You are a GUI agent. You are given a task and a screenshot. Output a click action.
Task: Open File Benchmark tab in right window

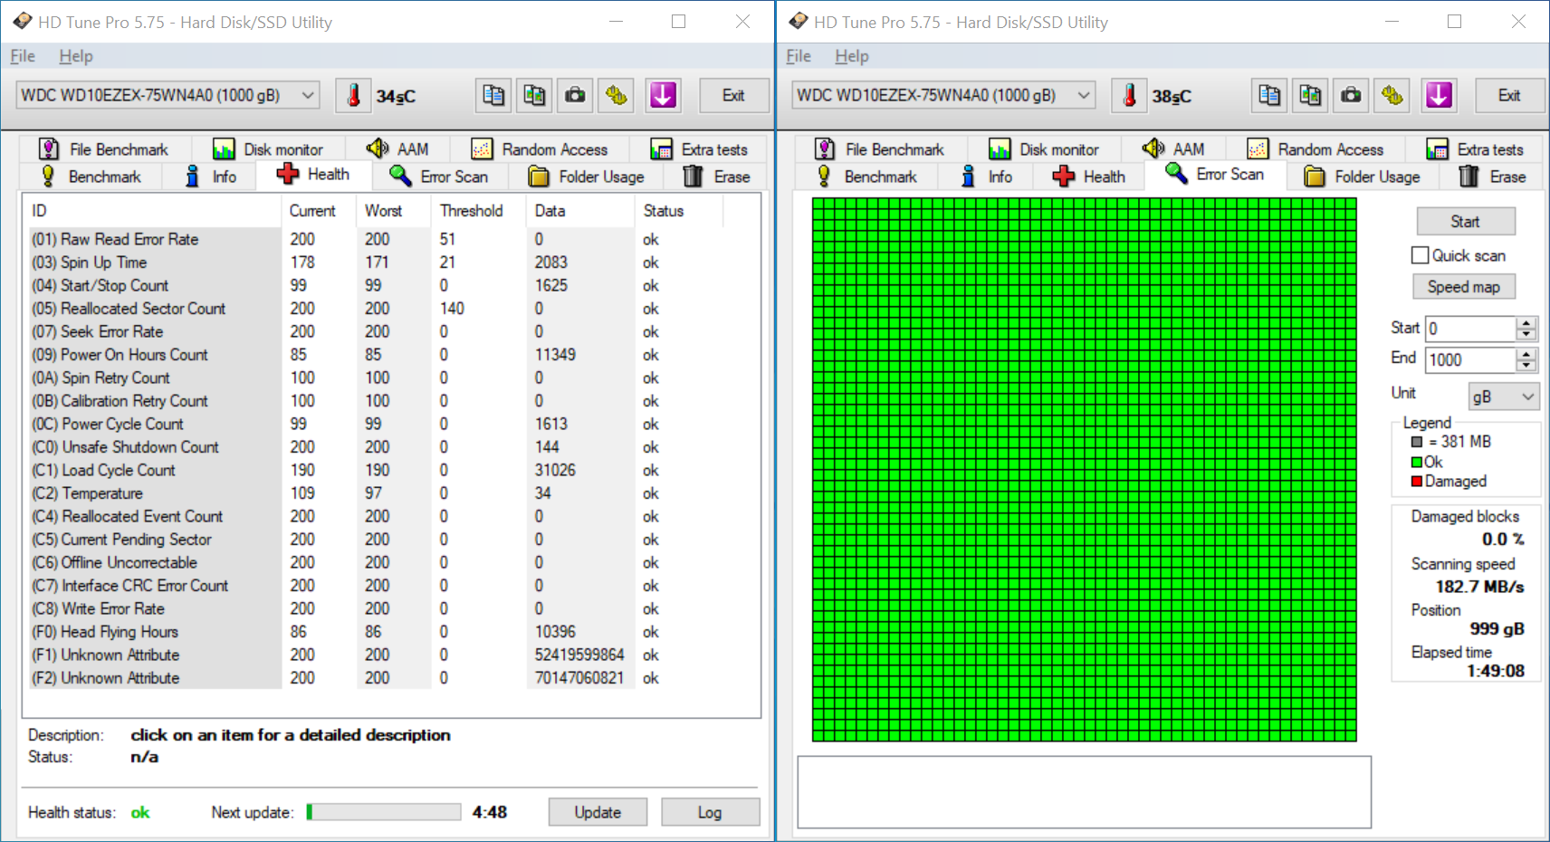(879, 149)
